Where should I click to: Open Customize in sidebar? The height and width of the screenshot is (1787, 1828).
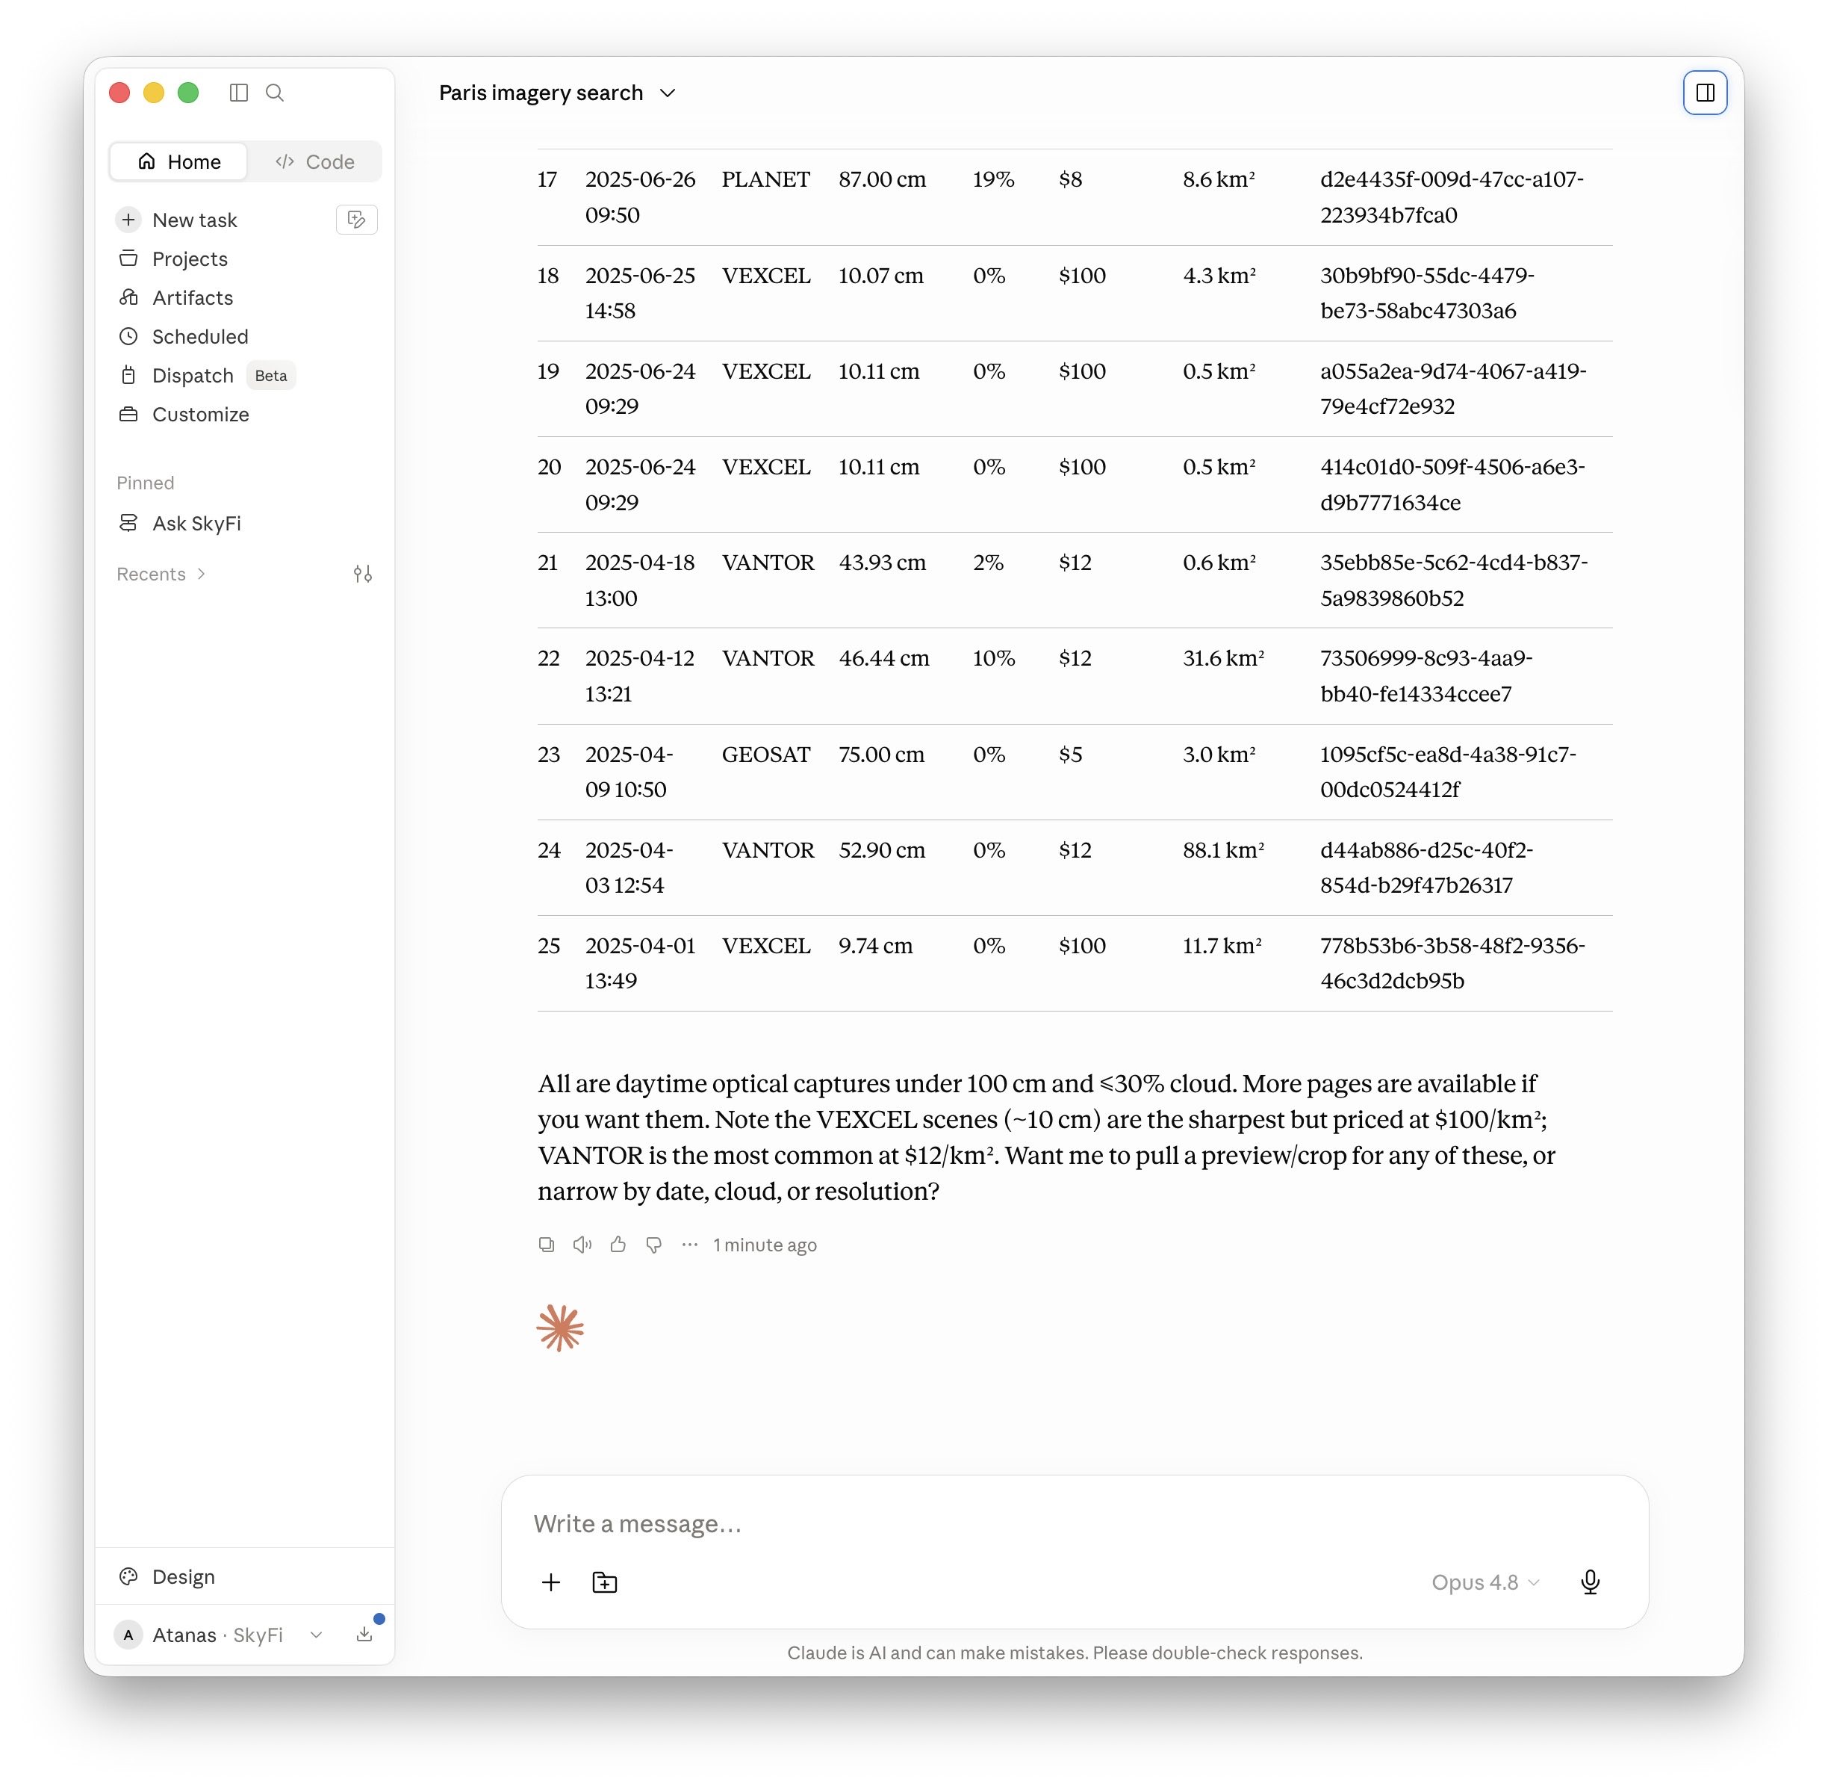201,414
